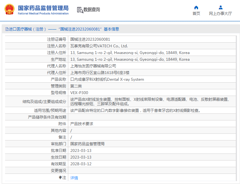Open the 详情 link
The height and width of the screenshot is (184, 240).
coord(74,178)
